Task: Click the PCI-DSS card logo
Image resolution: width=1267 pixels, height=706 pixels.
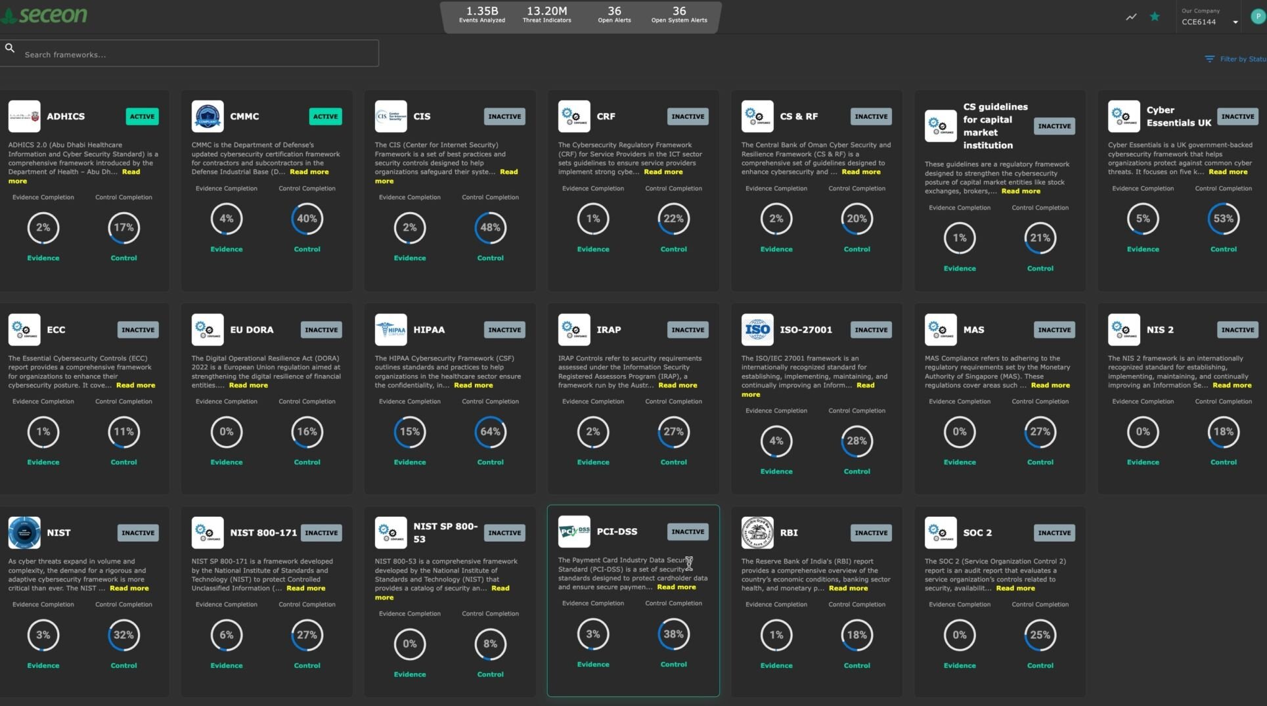Action: coord(574,532)
